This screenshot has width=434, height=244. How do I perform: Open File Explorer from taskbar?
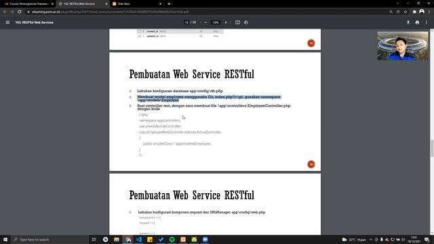click(x=117, y=239)
